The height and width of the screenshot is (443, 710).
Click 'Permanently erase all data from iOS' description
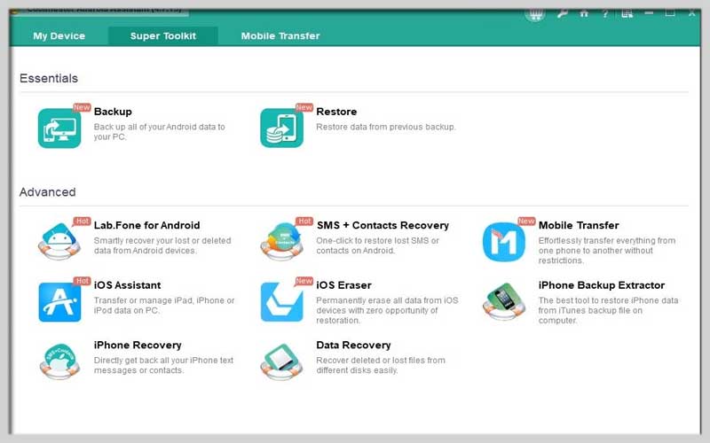coord(387,310)
